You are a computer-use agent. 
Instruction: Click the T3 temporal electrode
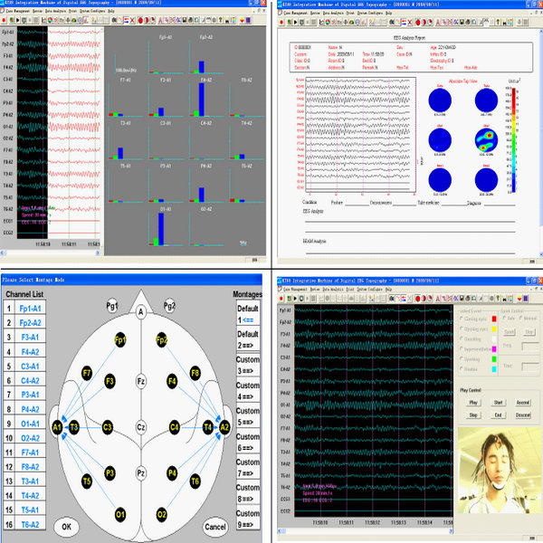coord(74,426)
